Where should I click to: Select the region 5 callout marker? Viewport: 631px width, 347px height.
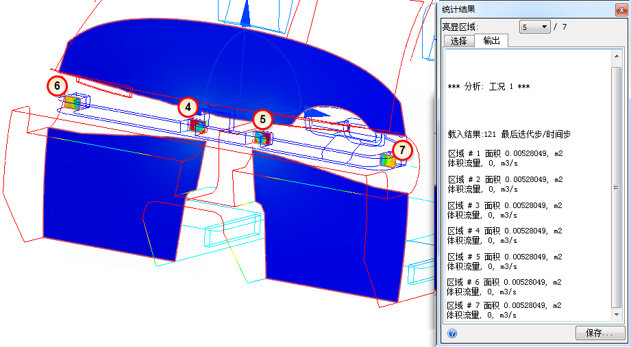pyautogui.click(x=263, y=119)
